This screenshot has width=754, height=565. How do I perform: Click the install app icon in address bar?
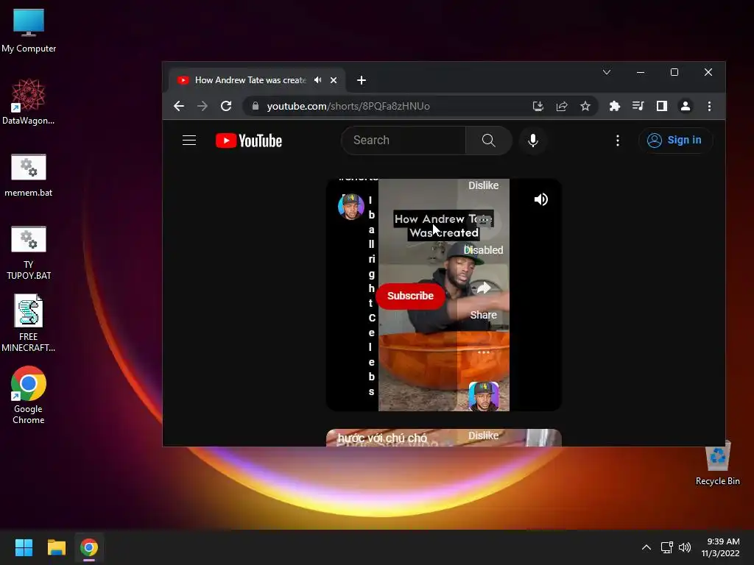538,106
